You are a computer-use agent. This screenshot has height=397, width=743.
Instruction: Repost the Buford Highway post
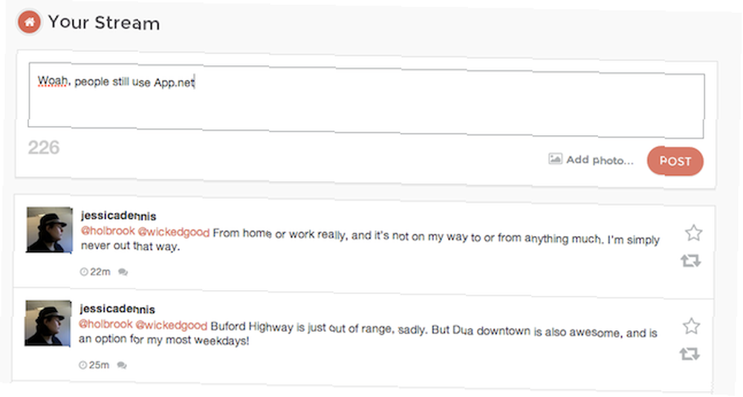tap(690, 354)
